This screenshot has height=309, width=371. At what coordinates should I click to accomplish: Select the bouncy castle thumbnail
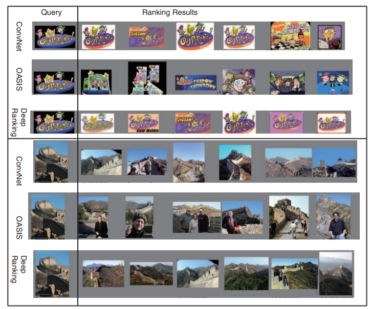coord(96,82)
